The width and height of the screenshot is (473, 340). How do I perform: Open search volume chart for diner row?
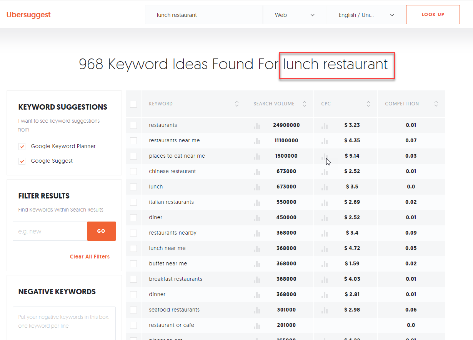257,218
